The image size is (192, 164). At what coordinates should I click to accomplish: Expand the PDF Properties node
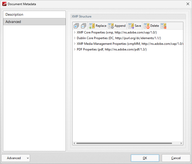(x=75, y=49)
